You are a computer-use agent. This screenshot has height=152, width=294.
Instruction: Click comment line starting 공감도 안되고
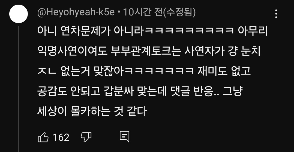(140, 91)
